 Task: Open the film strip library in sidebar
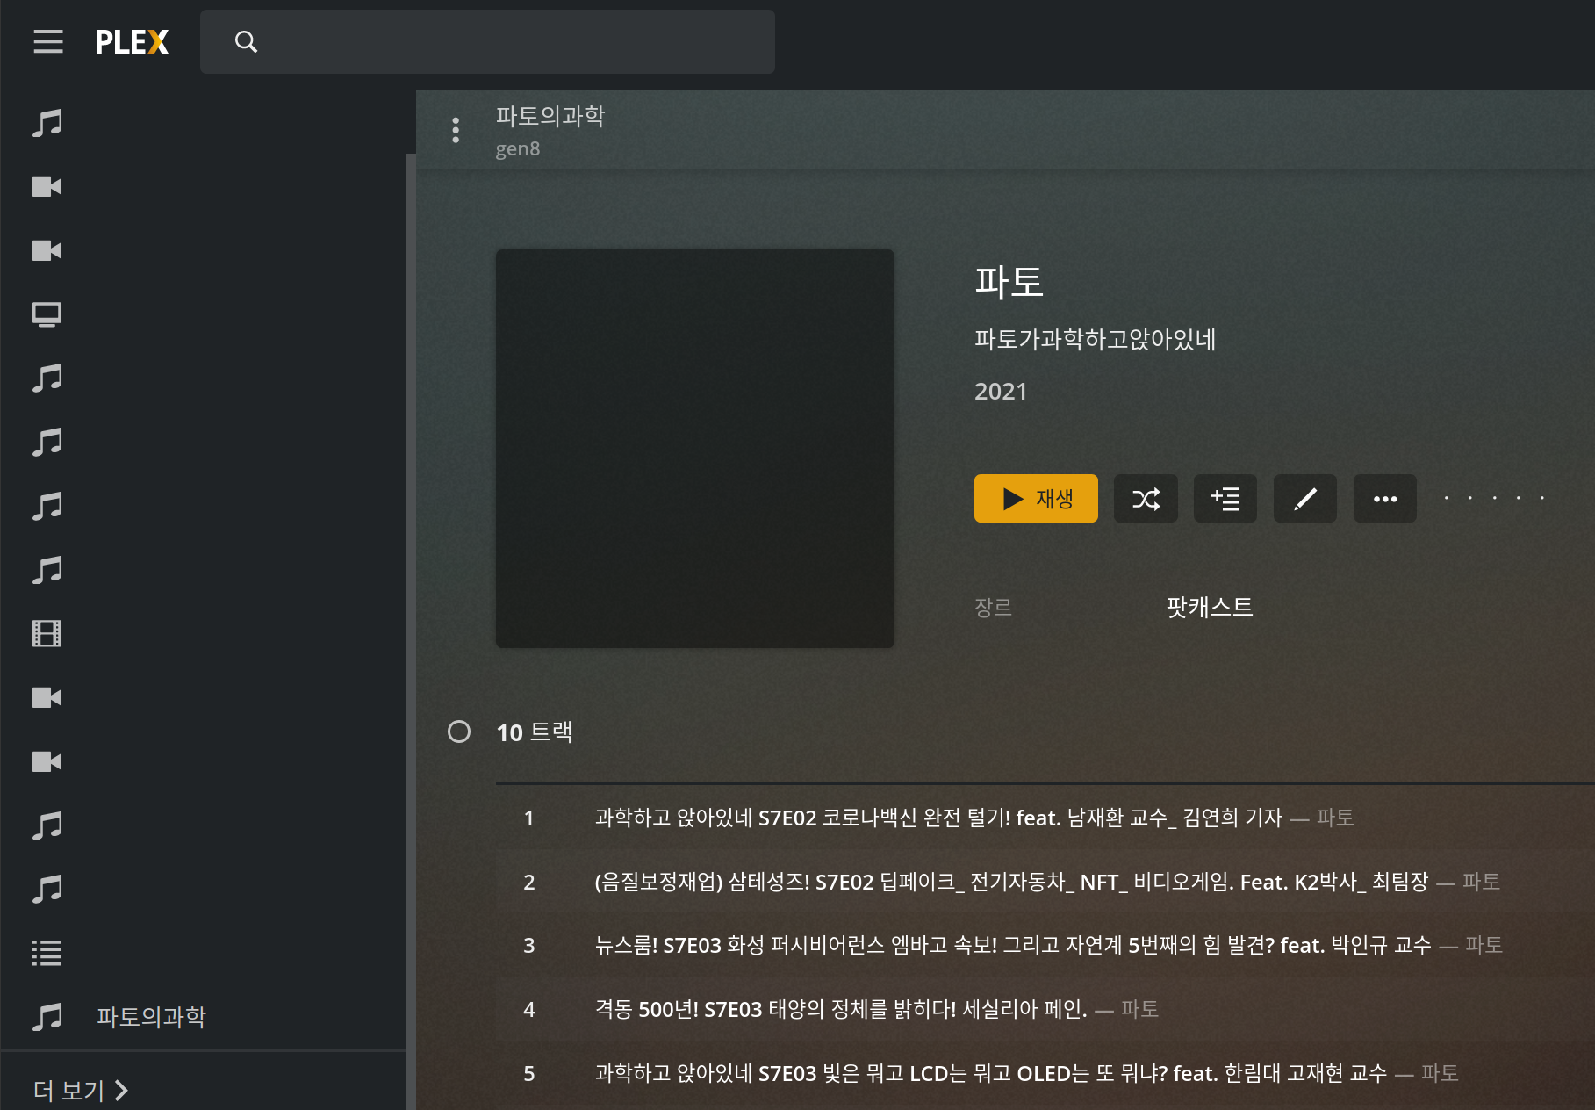point(47,633)
